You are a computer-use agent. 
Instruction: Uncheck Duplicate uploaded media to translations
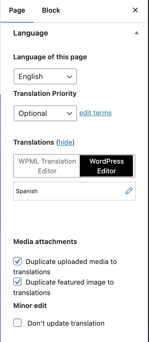tap(17, 261)
